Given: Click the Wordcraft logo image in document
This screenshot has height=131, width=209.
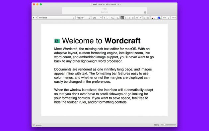Looking at the screenshot, I should 57,41.
